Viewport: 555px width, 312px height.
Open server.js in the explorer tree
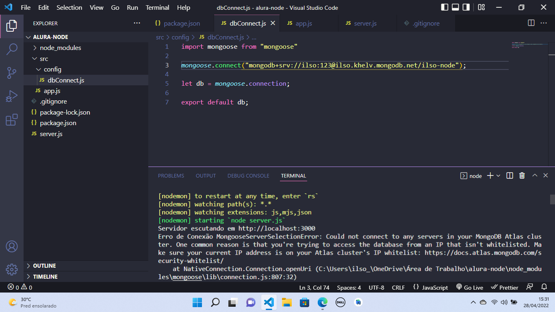[x=86, y=134]
